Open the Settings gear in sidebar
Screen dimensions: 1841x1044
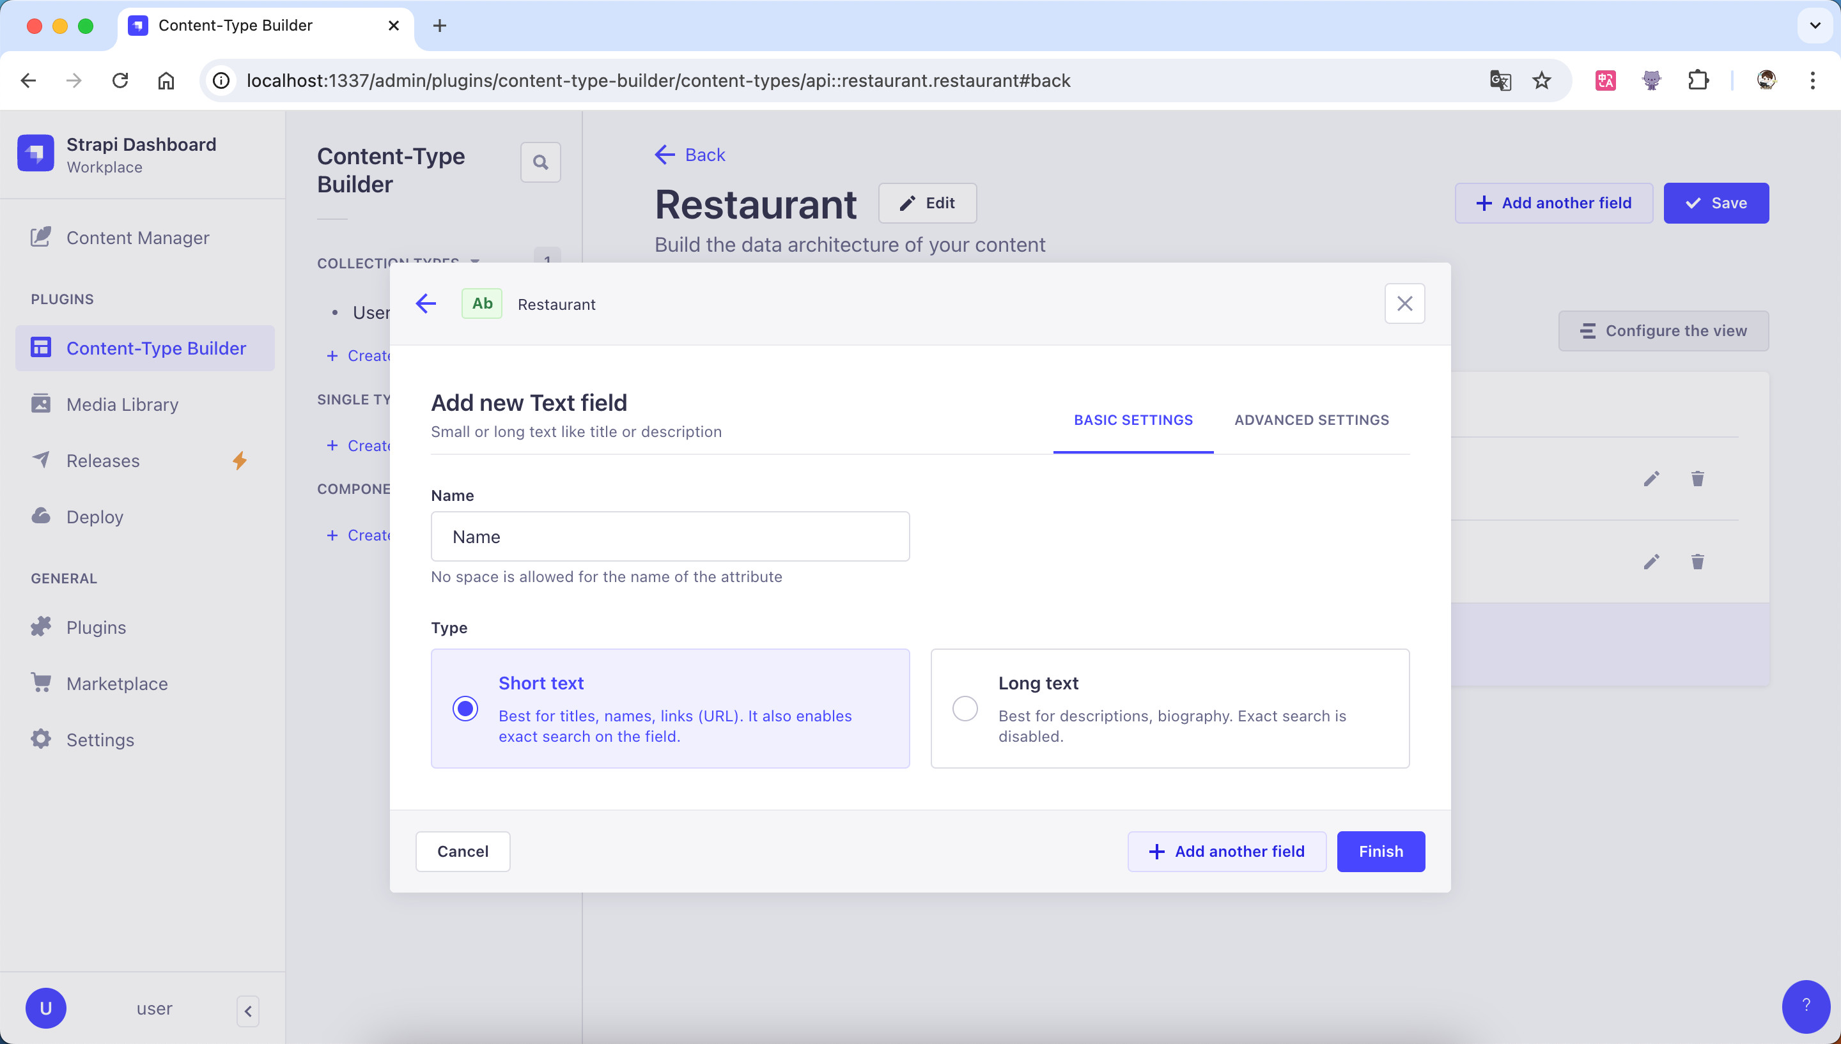(x=42, y=739)
